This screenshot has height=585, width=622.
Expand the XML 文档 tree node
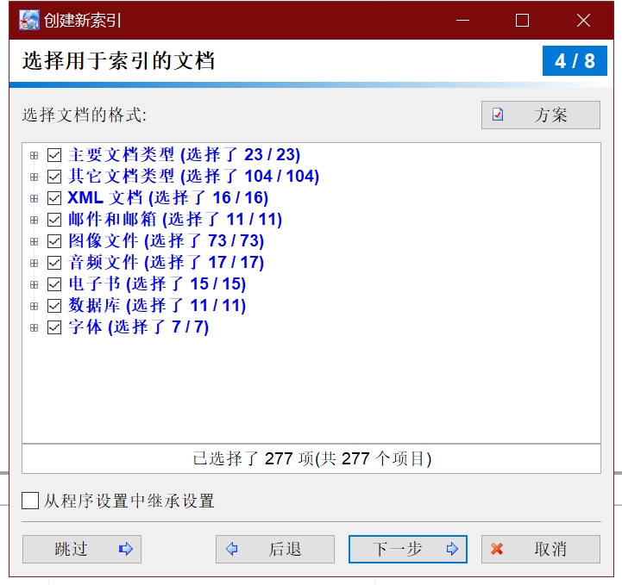coord(35,198)
